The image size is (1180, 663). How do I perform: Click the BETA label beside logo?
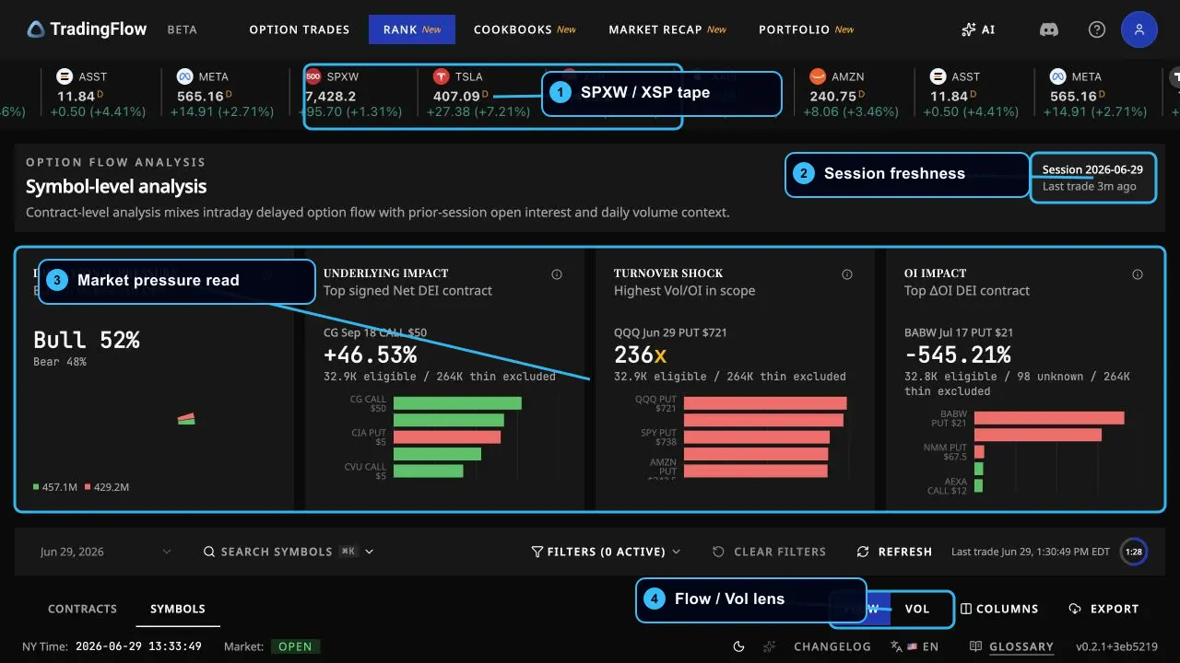[183, 29]
